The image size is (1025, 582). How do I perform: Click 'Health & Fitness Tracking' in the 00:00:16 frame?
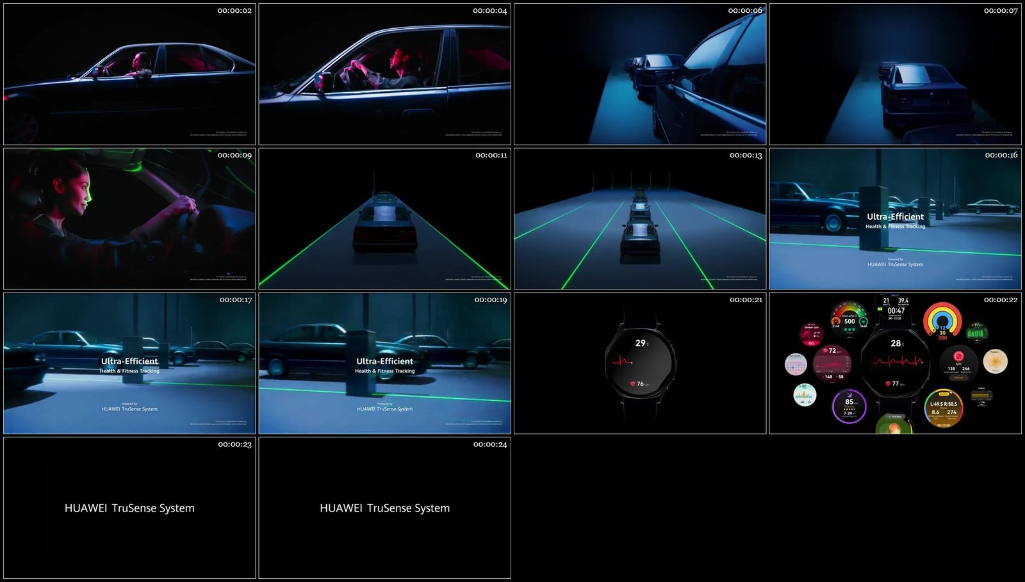click(895, 227)
